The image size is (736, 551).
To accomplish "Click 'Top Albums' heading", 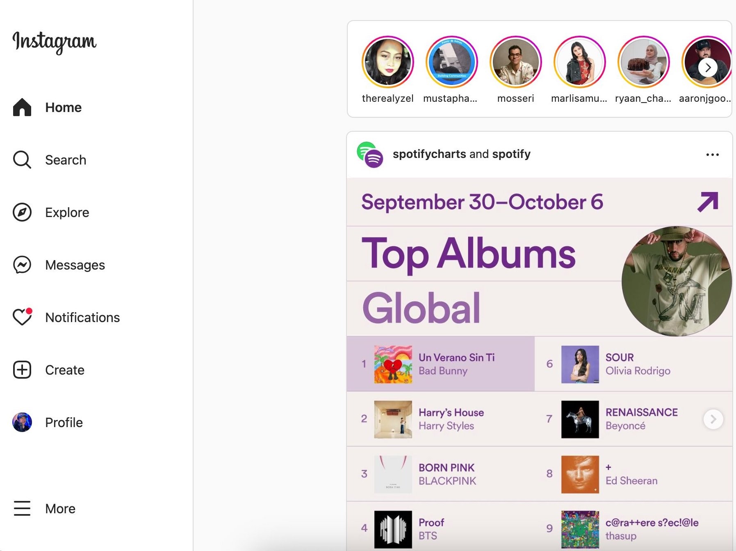I will tap(468, 254).
